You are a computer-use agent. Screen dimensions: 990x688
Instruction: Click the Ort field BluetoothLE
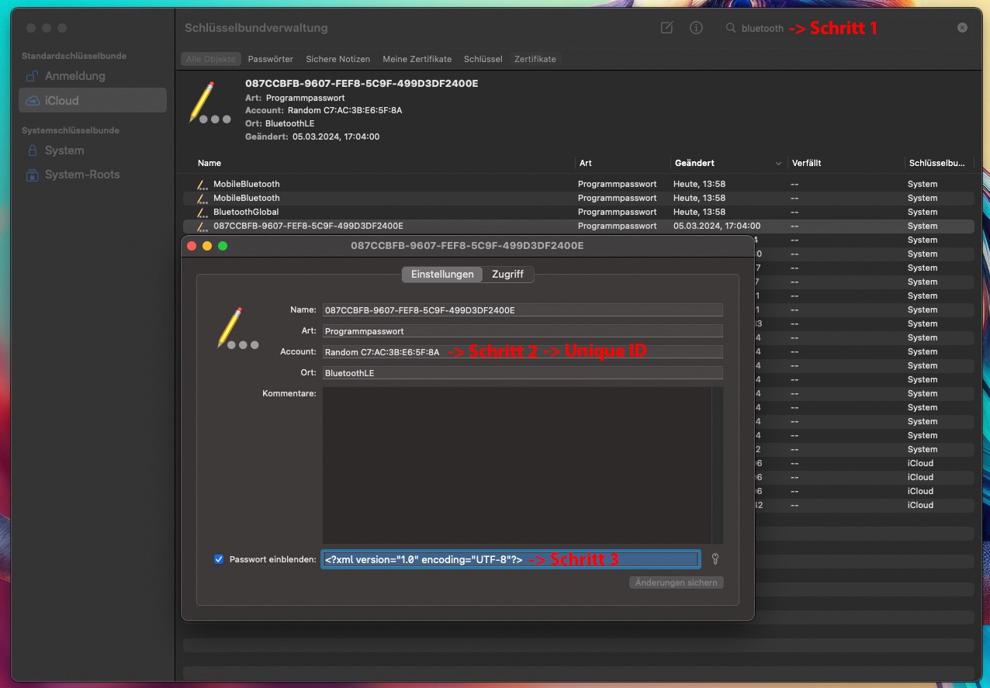click(522, 373)
